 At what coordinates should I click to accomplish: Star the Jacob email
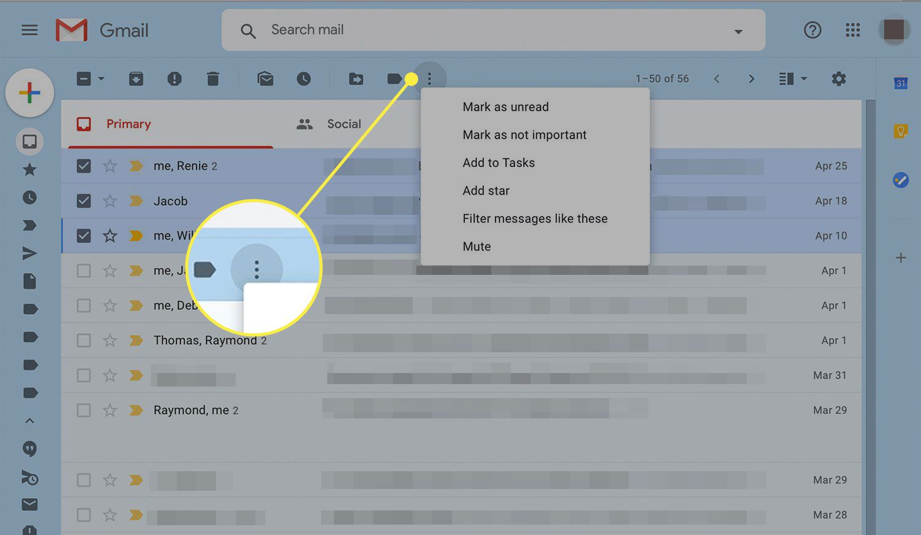109,201
